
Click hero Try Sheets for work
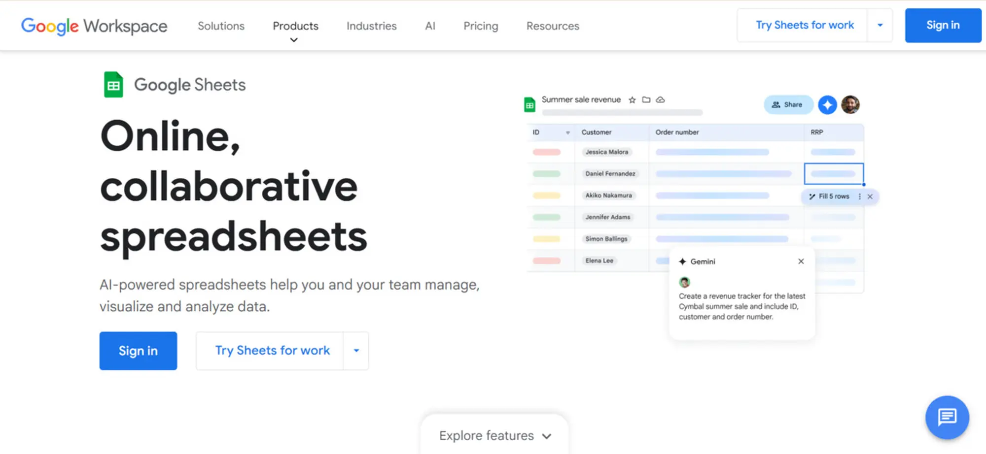(272, 351)
